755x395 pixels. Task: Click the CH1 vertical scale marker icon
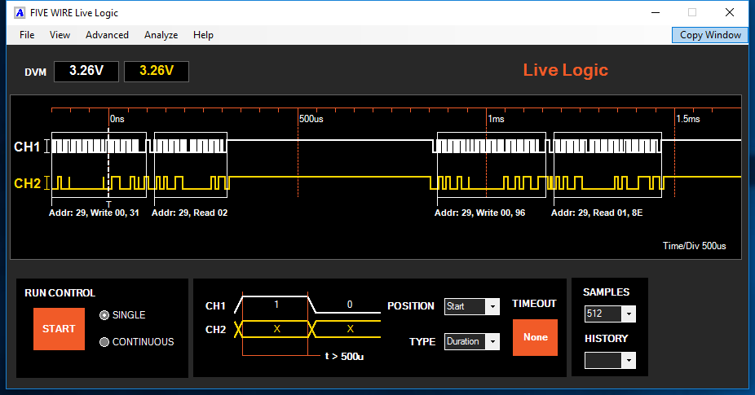pos(46,147)
